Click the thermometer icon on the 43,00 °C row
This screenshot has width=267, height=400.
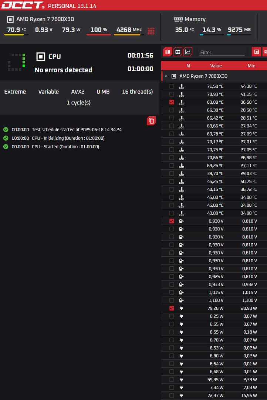182,213
